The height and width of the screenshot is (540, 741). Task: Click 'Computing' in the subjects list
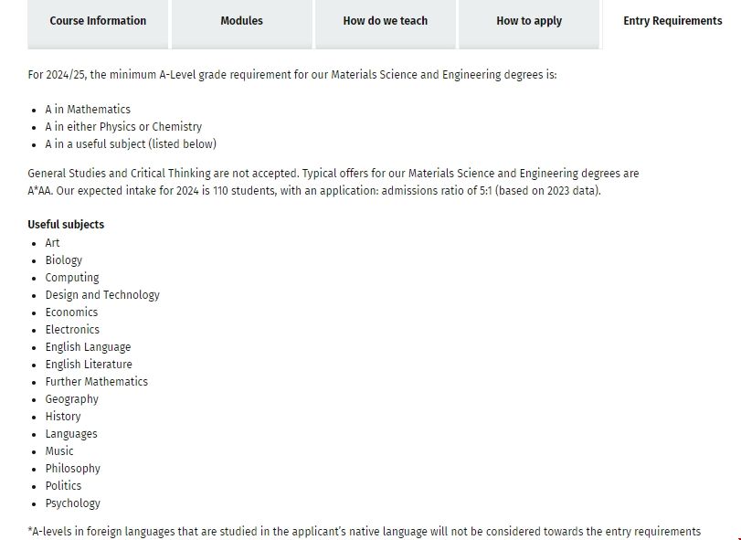coord(72,278)
